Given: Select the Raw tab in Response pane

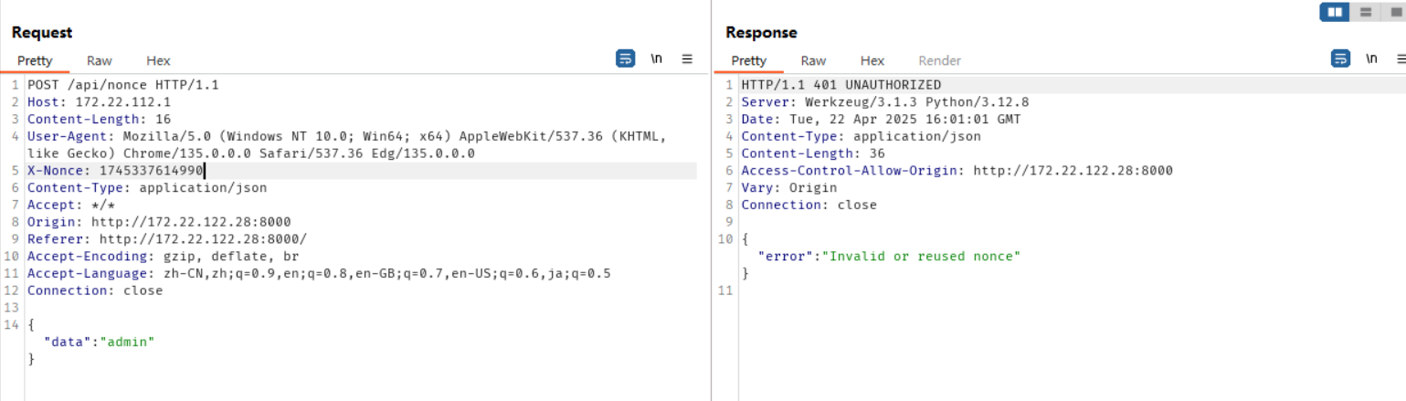Looking at the screenshot, I should click(813, 60).
